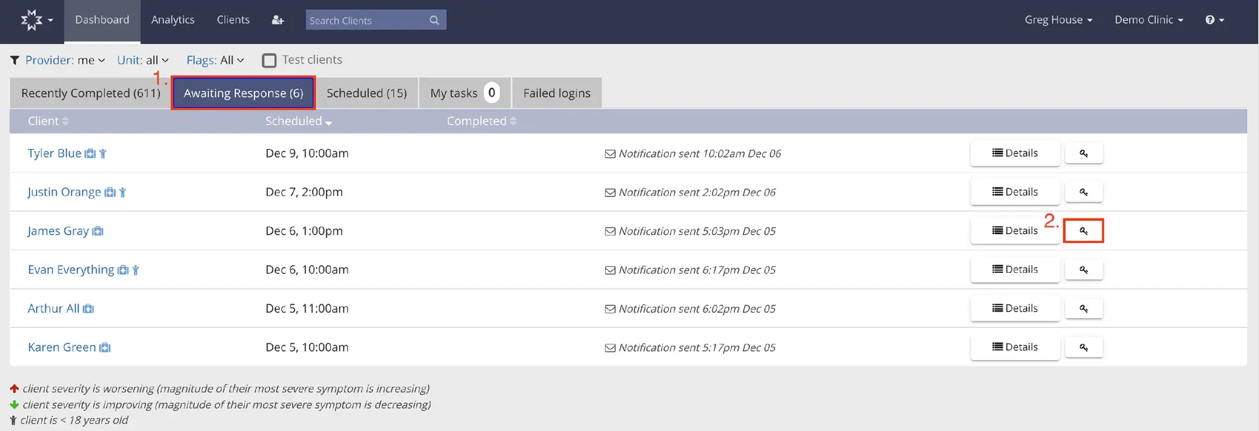This screenshot has height=431, width=1259.
Task: Click the key icon for James Gray
Action: (1083, 231)
